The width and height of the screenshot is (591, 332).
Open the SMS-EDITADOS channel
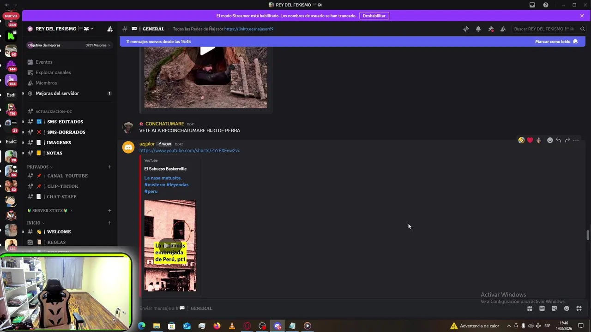pyautogui.click(x=65, y=122)
